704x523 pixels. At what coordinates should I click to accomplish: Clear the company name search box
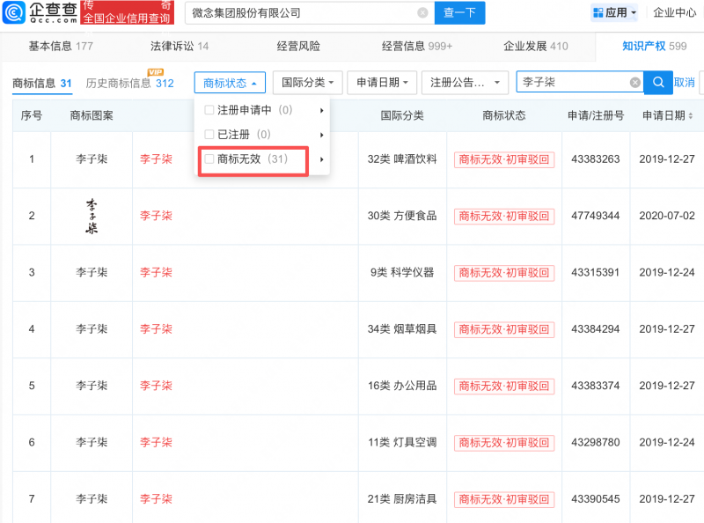pos(422,13)
